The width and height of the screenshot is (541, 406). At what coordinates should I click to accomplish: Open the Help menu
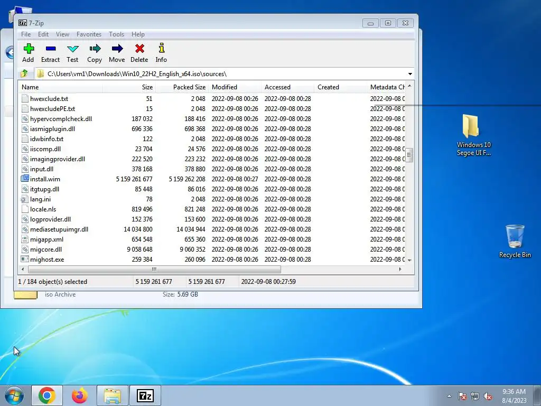click(x=138, y=34)
